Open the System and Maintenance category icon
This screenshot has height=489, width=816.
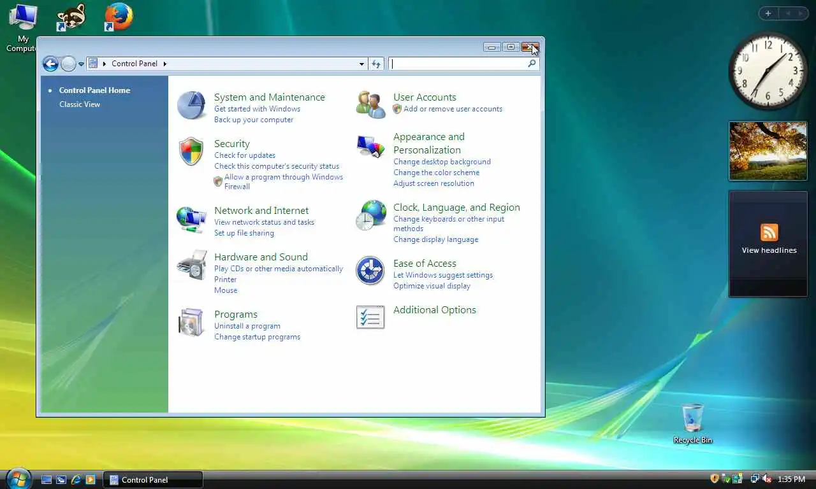point(191,105)
